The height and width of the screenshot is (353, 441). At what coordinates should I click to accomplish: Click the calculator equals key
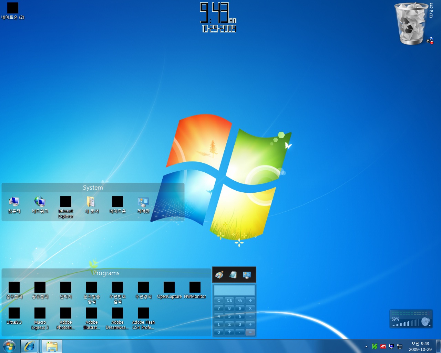pyautogui.click(x=250, y=332)
